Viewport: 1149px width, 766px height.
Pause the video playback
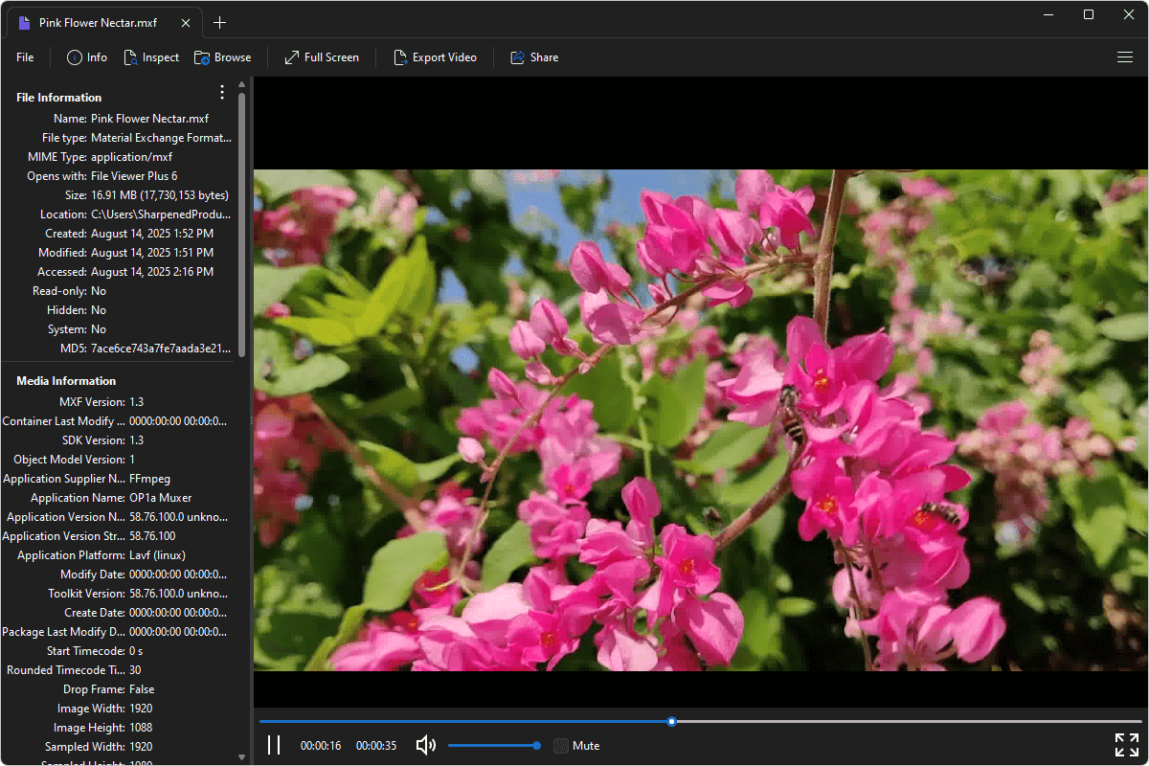[x=274, y=745]
